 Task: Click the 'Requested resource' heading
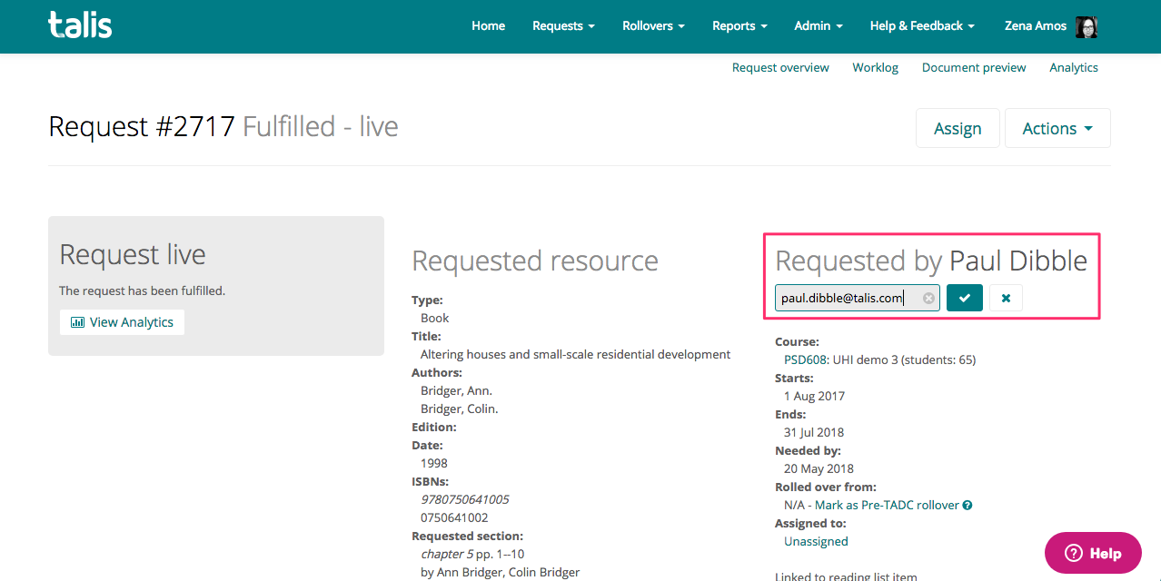pos(535,261)
